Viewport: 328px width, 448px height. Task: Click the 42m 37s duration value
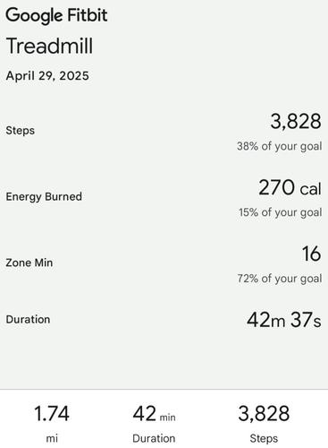click(x=284, y=320)
